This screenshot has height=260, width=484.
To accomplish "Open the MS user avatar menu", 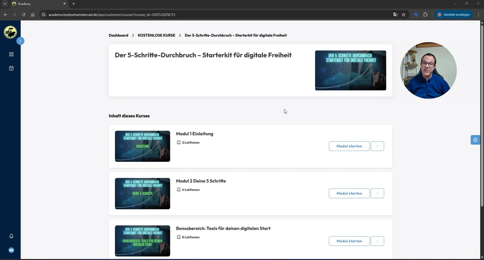I will click(x=11, y=250).
